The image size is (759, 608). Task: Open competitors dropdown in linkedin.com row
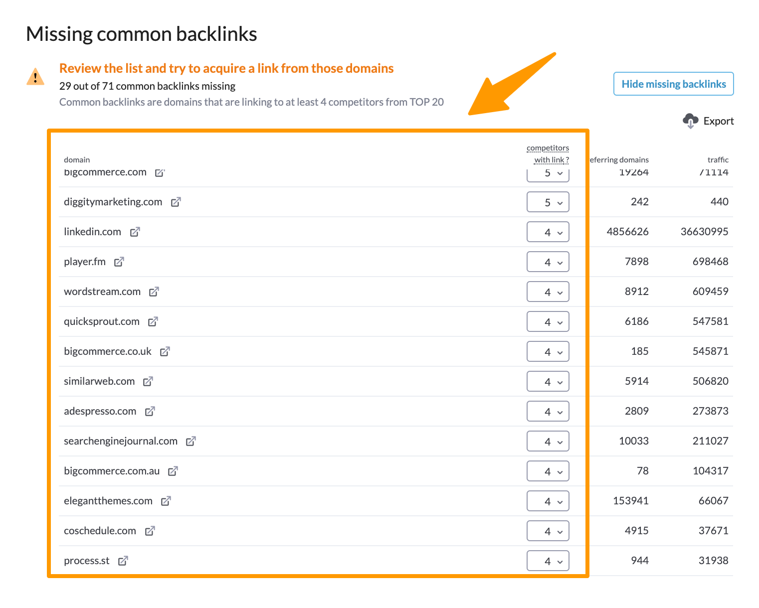[x=548, y=232]
